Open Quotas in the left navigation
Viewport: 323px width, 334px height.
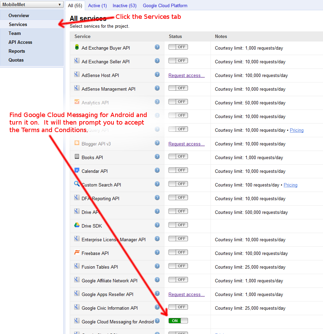tap(16, 60)
